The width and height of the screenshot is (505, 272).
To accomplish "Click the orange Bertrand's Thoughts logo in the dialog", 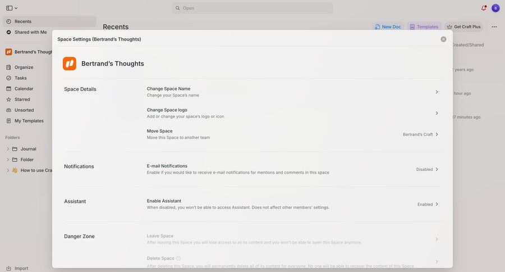I will click(70, 64).
